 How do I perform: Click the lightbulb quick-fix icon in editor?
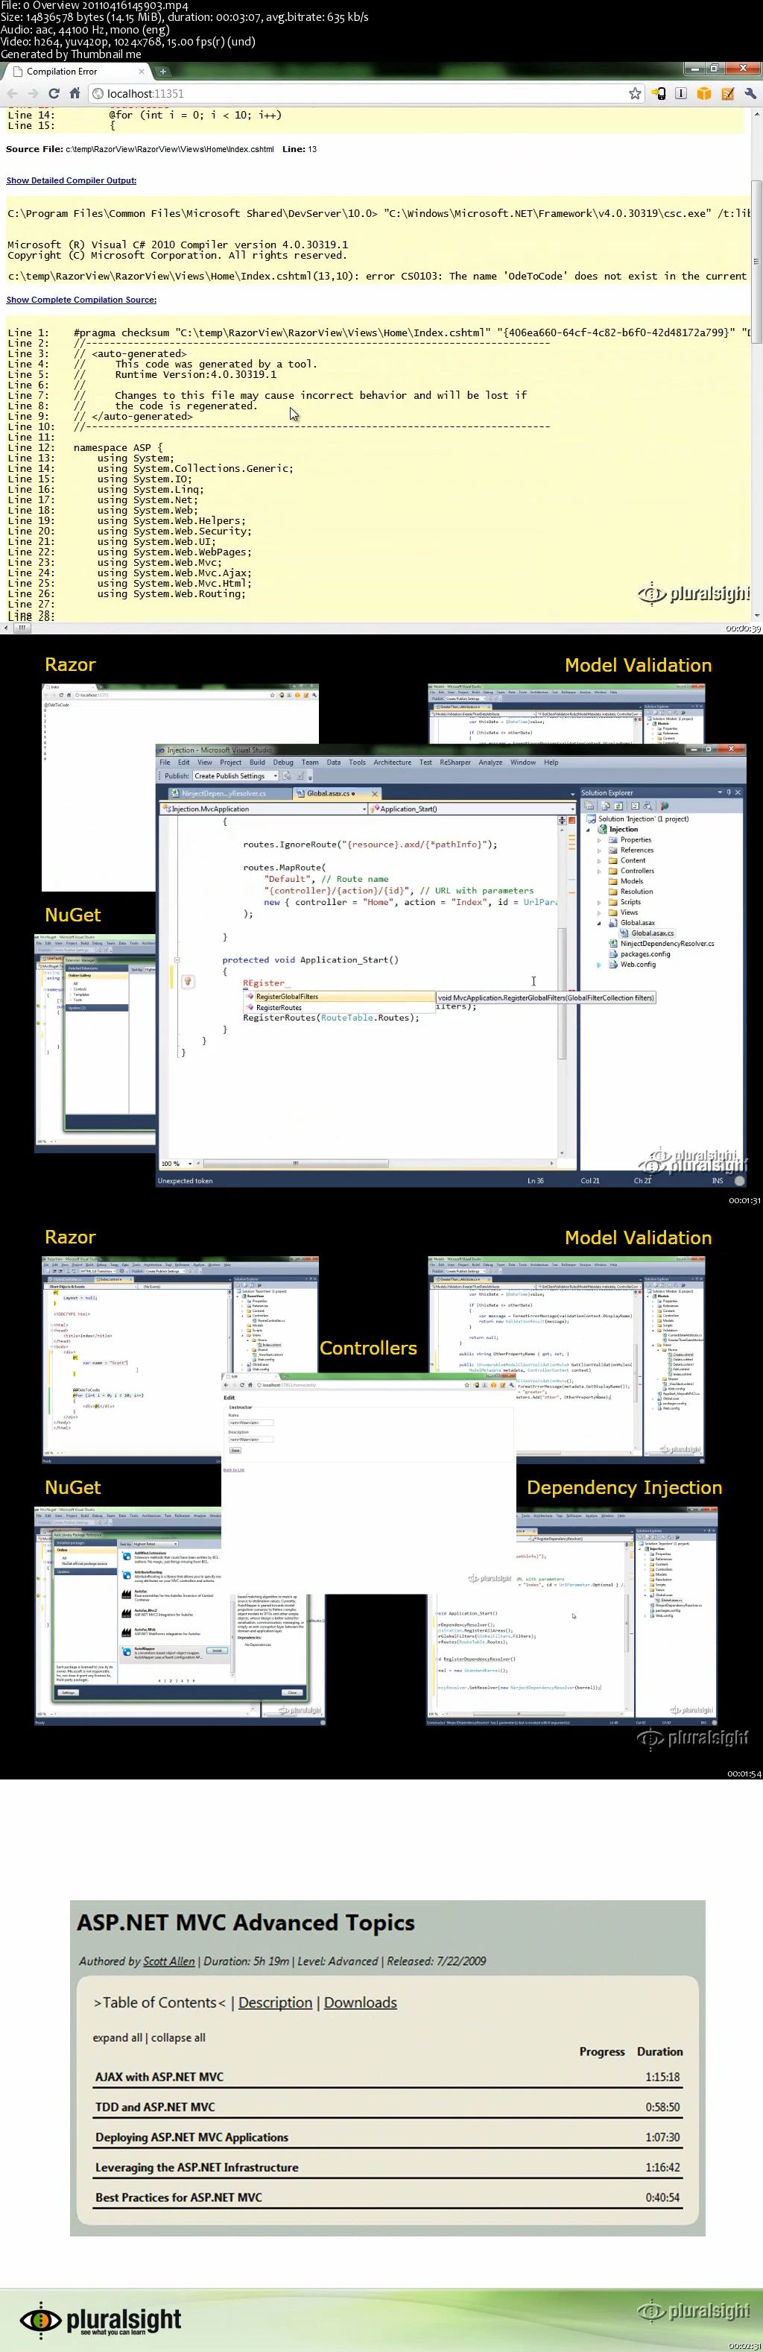tap(187, 982)
